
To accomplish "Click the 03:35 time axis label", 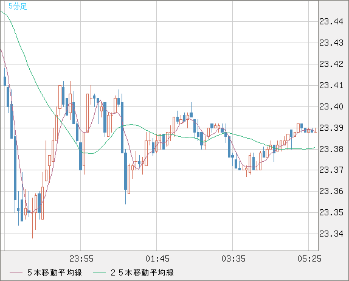I will tap(233, 258).
